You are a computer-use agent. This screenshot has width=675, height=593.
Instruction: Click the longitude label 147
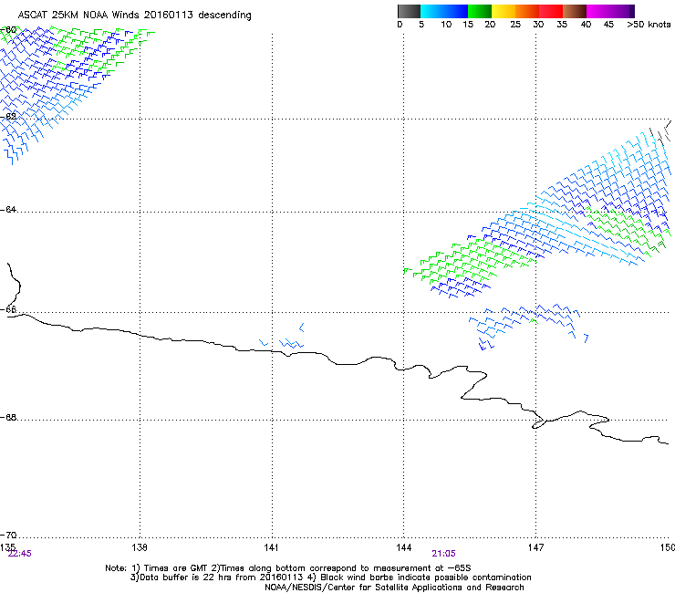535,547
